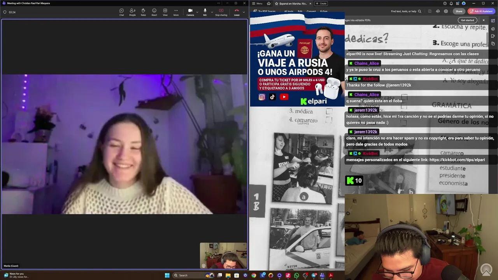Viewport: 498px width, 280px height.
Task: Open File Explorer from taskbar
Action: (228, 275)
